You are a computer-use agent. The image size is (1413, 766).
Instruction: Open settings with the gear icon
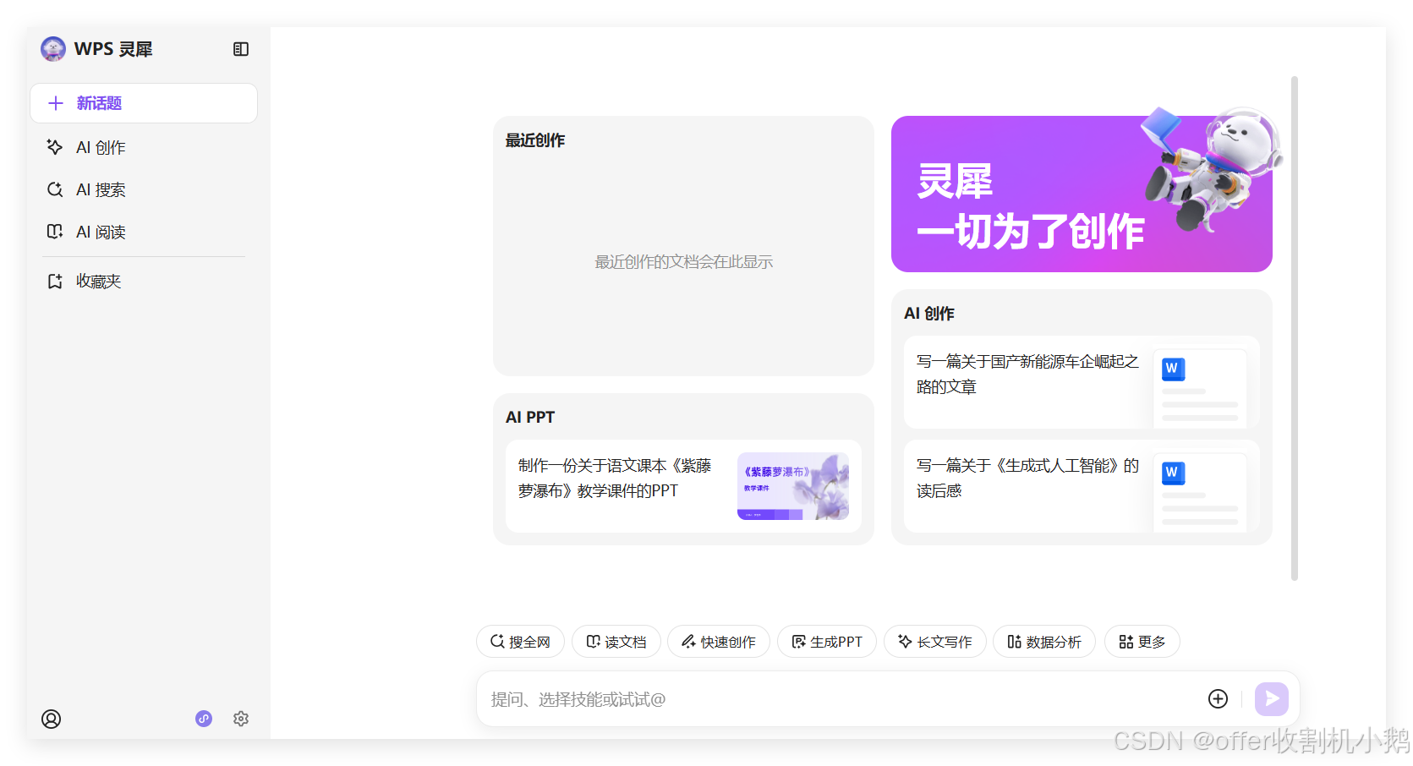click(x=241, y=719)
